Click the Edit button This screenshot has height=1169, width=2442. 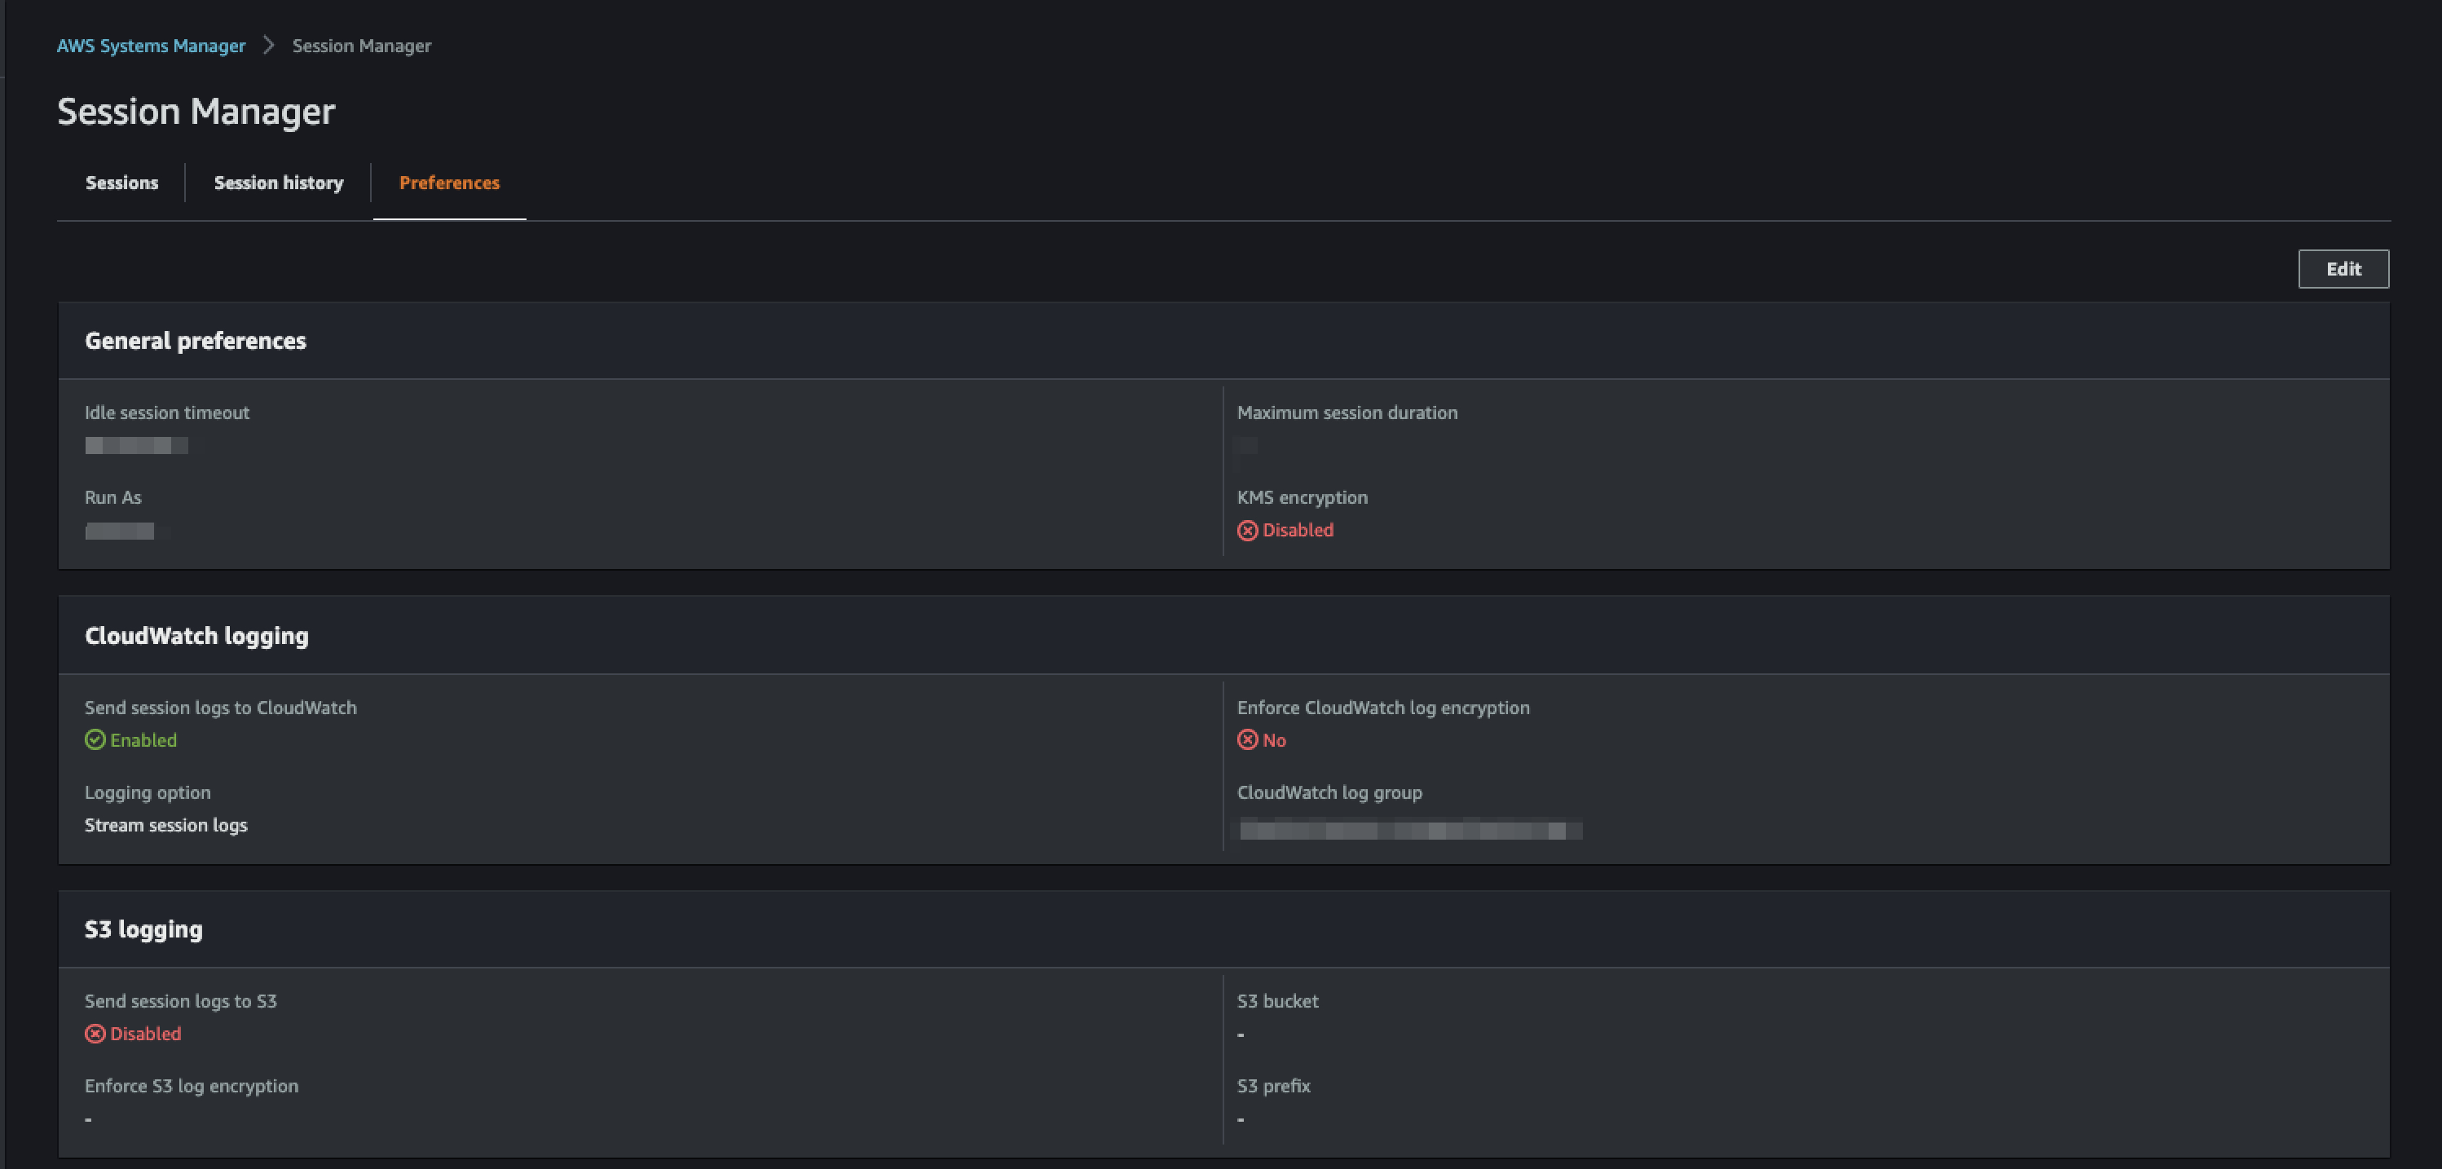pyautogui.click(x=2343, y=268)
